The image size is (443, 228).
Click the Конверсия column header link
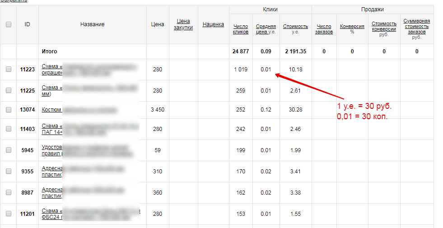352,26
